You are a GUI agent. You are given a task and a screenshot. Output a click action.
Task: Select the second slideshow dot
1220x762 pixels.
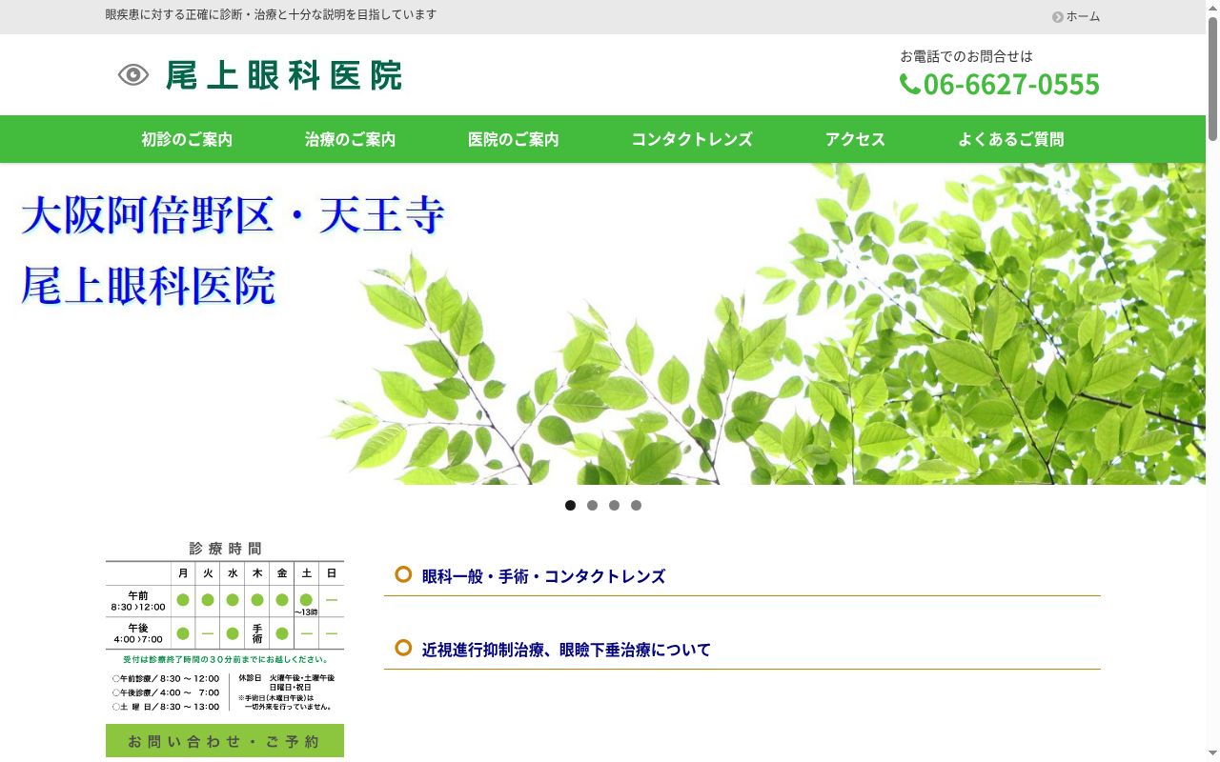click(592, 505)
